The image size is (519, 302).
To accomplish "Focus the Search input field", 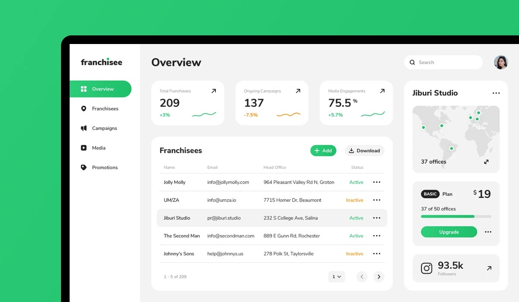I will [x=443, y=62].
